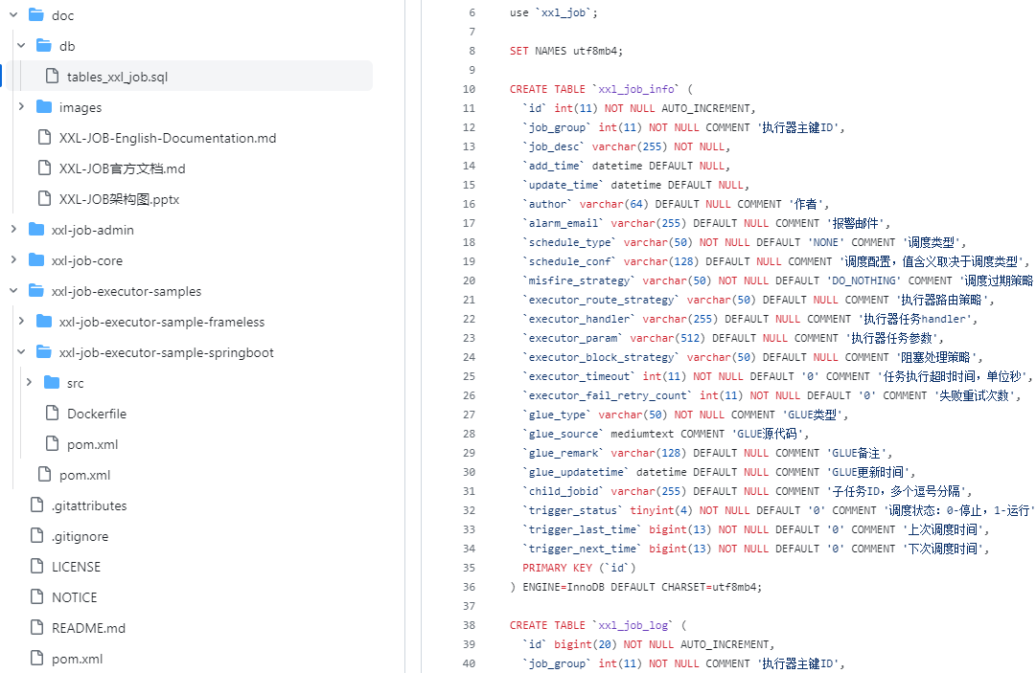Click the .gitignore file icon
The height and width of the screenshot is (673, 1036).
pyautogui.click(x=36, y=536)
